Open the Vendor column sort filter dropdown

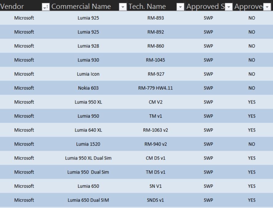[x=45, y=7]
